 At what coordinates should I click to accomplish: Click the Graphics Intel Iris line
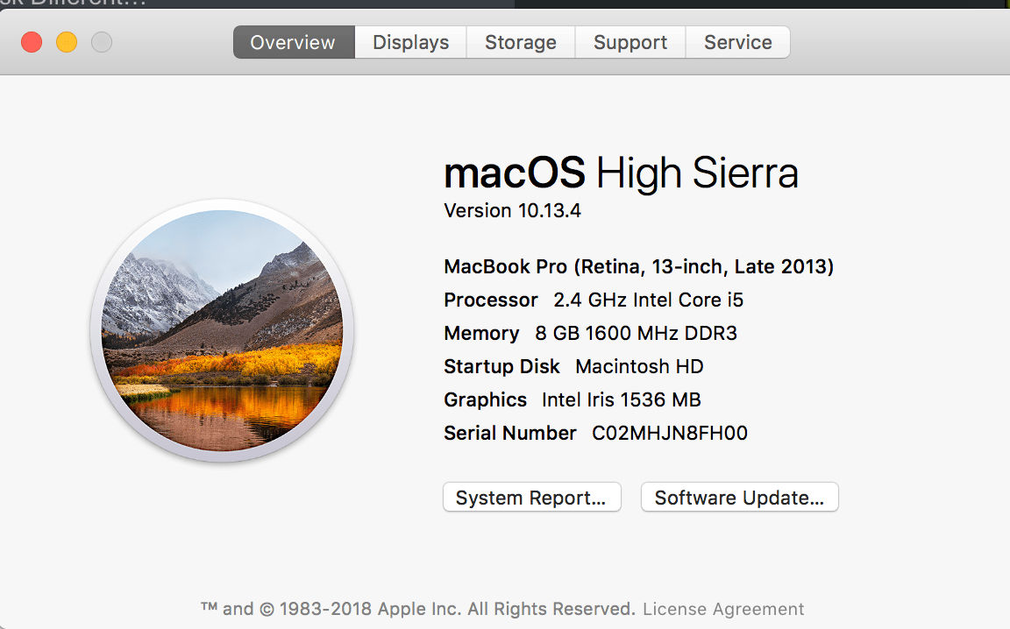pos(572,399)
